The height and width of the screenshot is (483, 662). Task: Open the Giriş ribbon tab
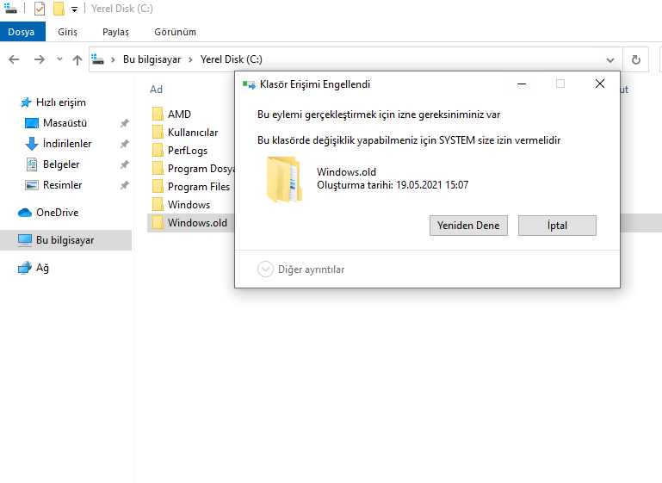[67, 32]
